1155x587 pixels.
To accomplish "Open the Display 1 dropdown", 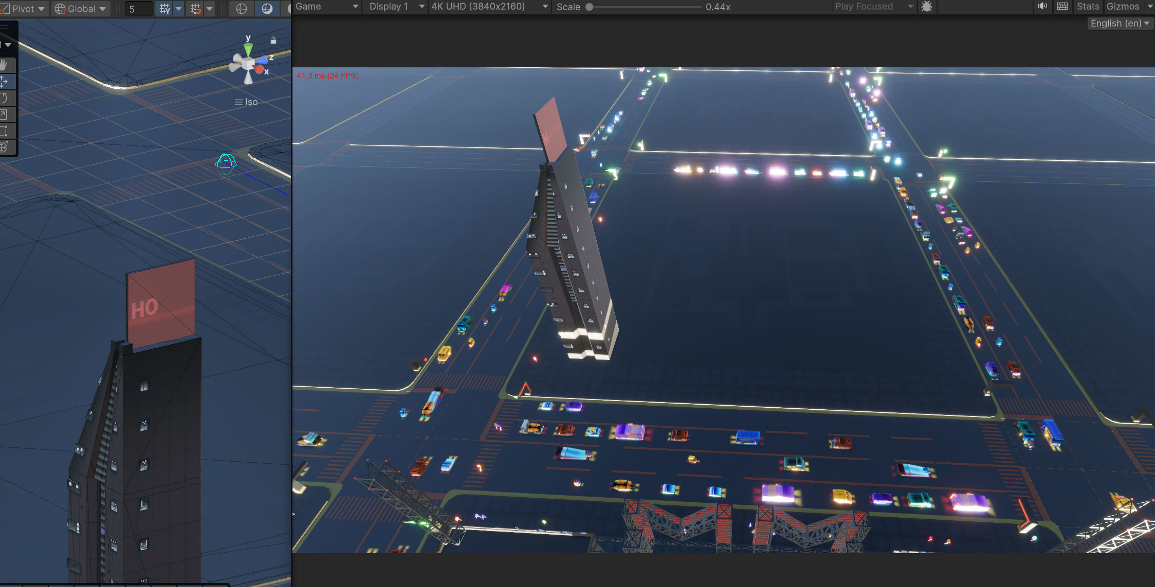I will tap(396, 7).
